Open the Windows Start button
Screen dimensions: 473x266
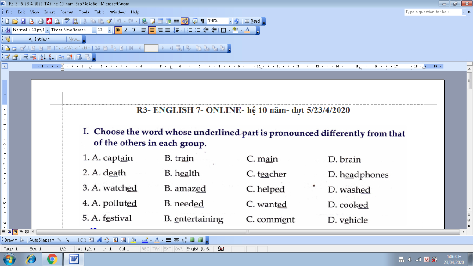click(9, 259)
